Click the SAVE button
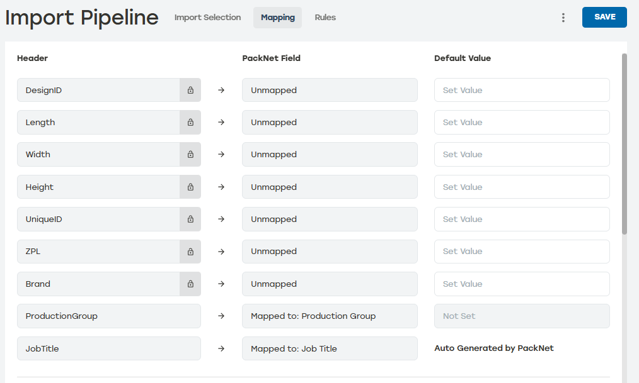This screenshot has height=383, width=639. pos(604,17)
